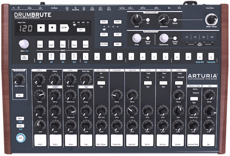Turn the metronome On button
The height and width of the screenshot is (156, 230).
pyautogui.click(x=20, y=95)
